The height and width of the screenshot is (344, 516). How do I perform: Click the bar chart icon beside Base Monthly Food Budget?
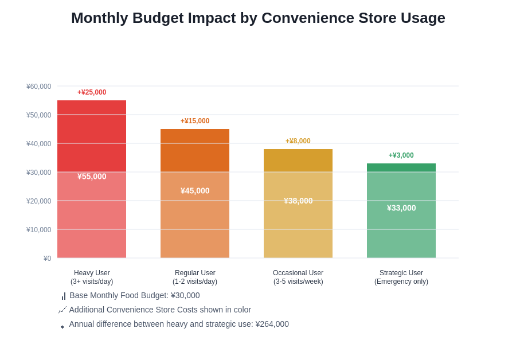(63, 296)
